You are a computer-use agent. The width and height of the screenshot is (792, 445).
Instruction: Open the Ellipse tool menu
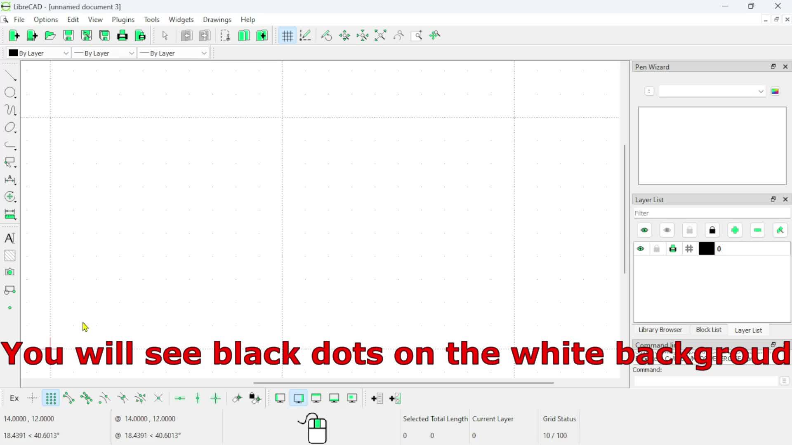tap(10, 128)
